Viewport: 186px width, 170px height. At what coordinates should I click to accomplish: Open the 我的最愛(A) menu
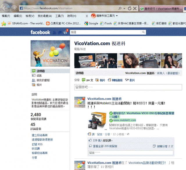click(45, 16)
